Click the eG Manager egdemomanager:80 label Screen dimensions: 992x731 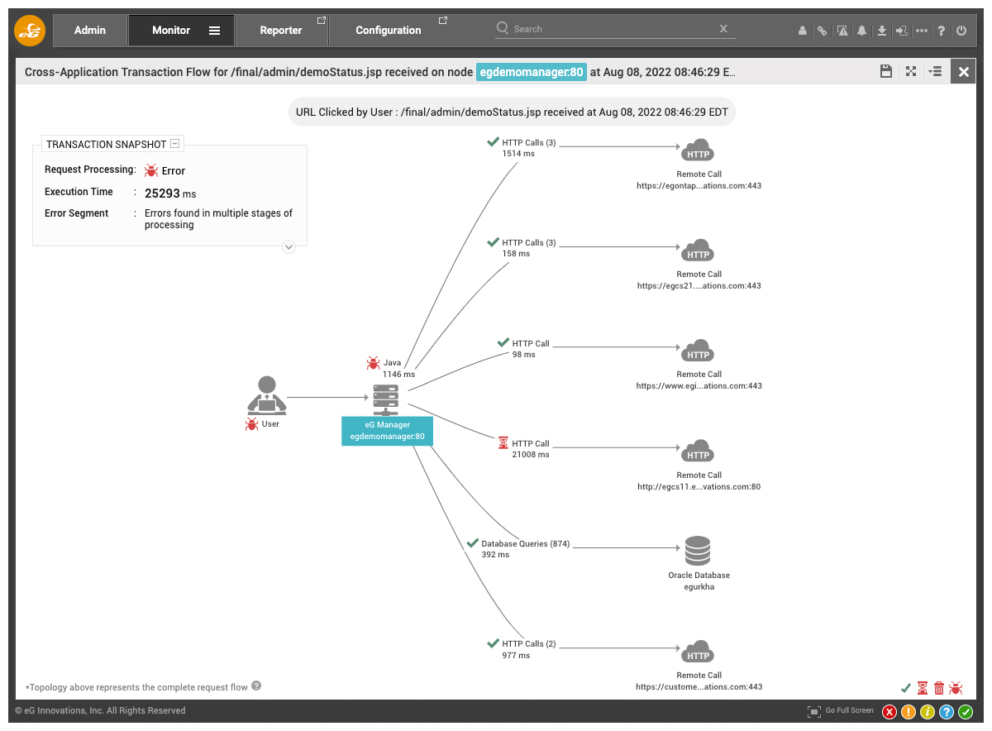tap(387, 431)
